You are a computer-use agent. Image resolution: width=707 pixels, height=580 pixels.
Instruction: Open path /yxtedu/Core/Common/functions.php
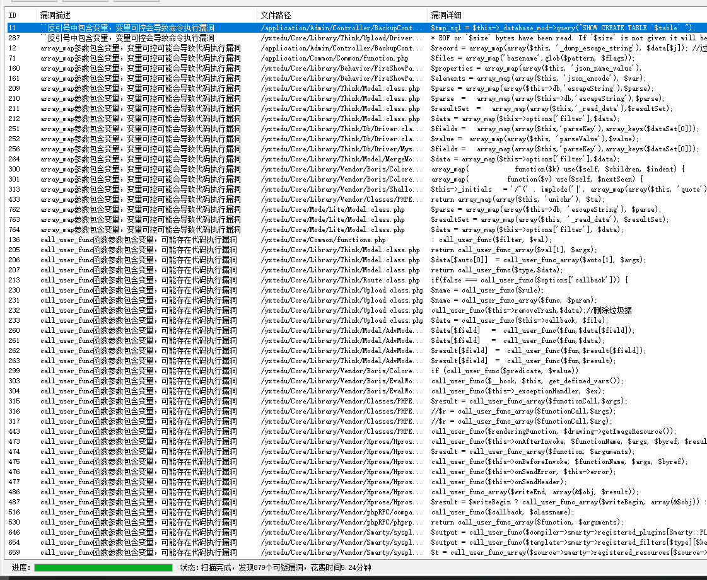coord(324,240)
